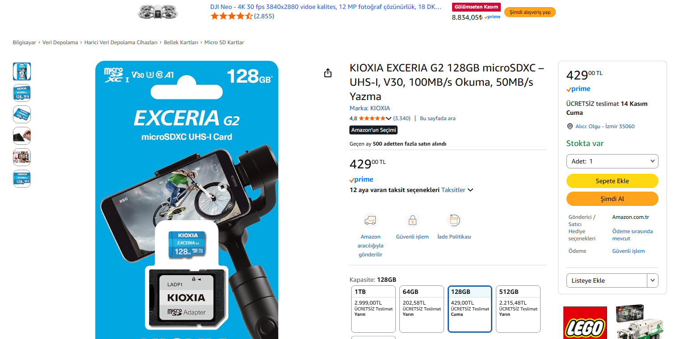Click the DJI Neo drone ad image
This screenshot has width=675, height=339.
(x=157, y=12)
